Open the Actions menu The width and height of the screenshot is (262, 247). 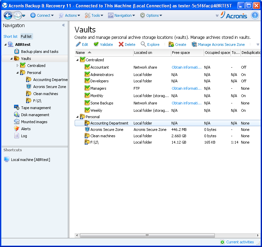[x=69, y=15]
